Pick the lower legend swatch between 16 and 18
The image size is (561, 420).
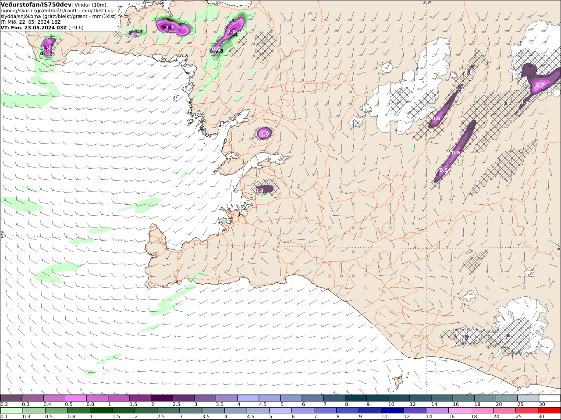click(459, 411)
